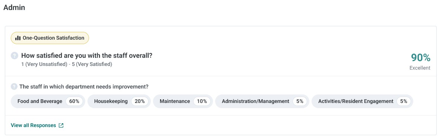Click the 20% badge for Housekeeping
This screenshot has width=443, height=140.
pos(140,101)
